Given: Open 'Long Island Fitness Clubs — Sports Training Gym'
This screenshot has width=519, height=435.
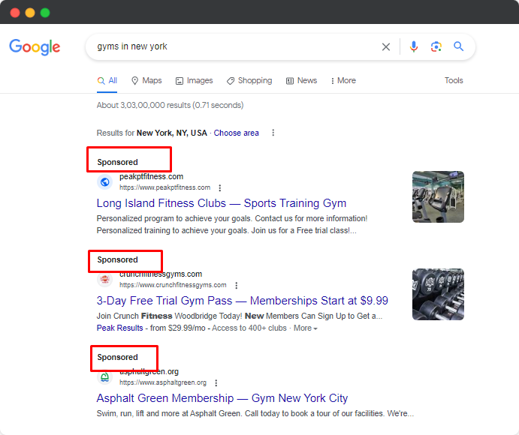Looking at the screenshot, I should 222,203.
